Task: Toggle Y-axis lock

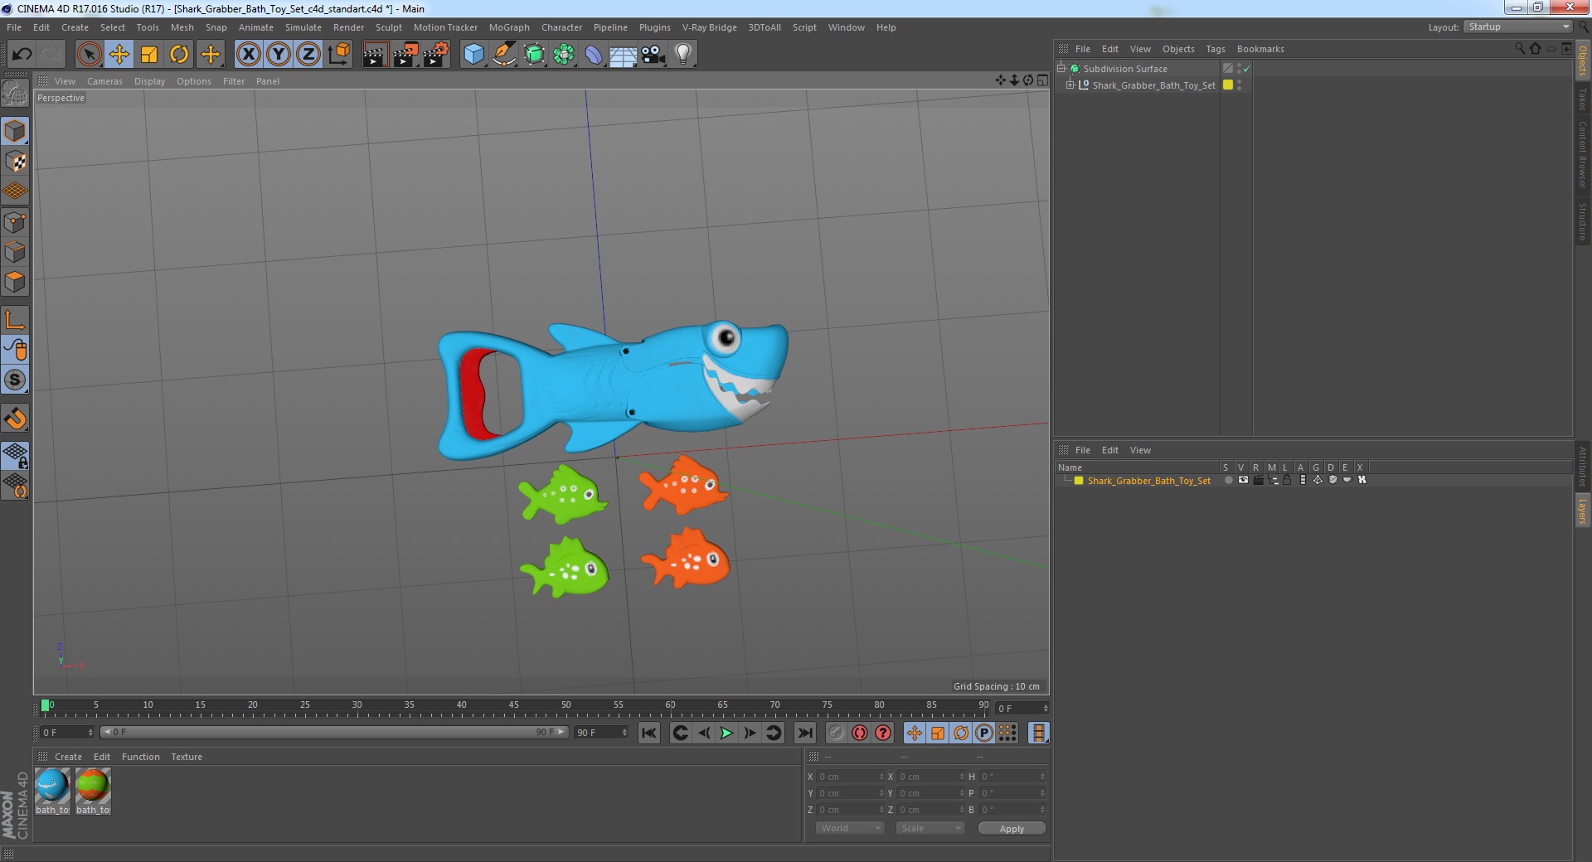Action: [279, 55]
